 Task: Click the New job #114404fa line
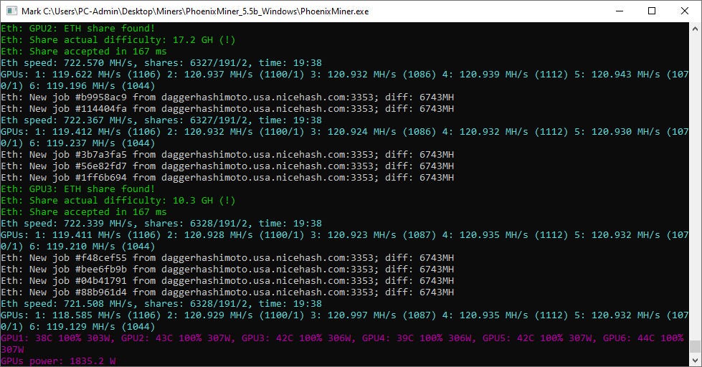click(x=227, y=109)
